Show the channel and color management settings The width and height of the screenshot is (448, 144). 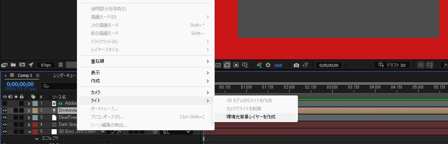(x=259, y=65)
